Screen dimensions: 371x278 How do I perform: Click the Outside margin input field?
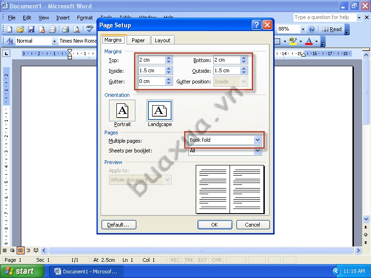227,70
